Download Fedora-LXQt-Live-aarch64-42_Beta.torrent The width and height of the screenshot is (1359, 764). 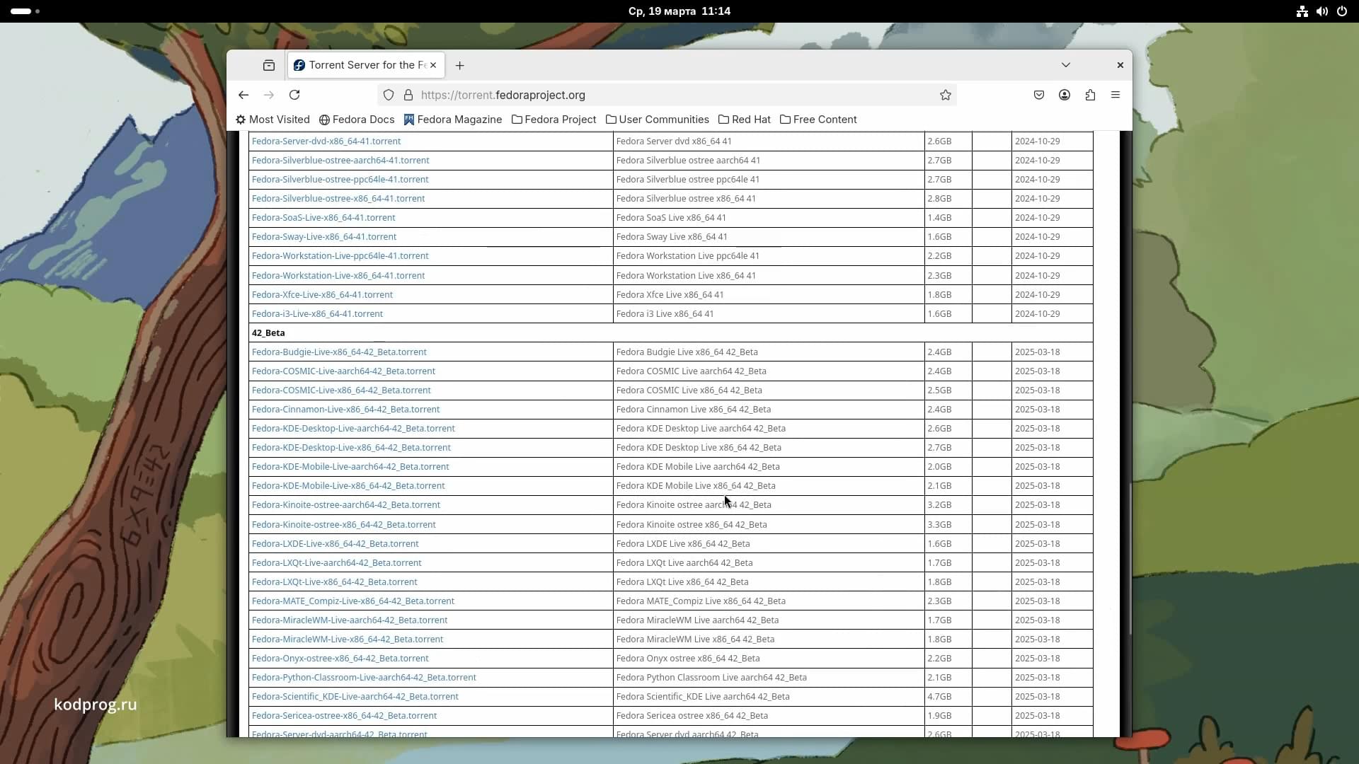[x=337, y=563]
